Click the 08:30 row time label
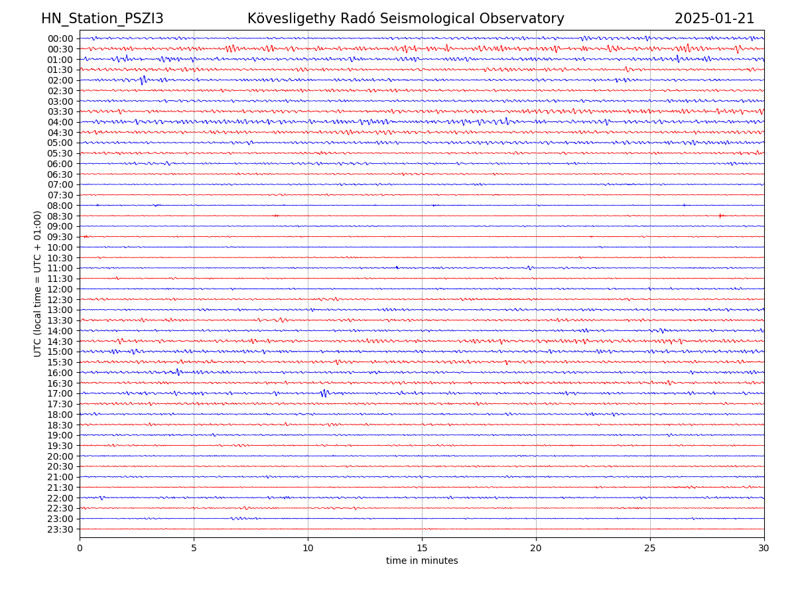 coord(60,216)
